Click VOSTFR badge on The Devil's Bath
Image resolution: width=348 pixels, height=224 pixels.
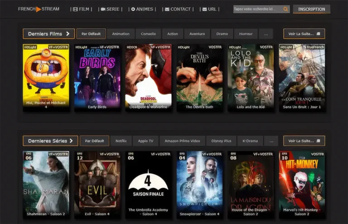[215, 47]
